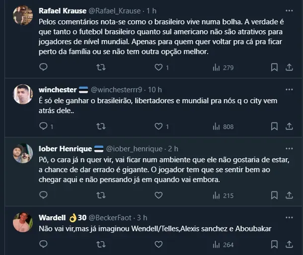
Task: Open Wardell's profile name link
Action: click(x=53, y=217)
